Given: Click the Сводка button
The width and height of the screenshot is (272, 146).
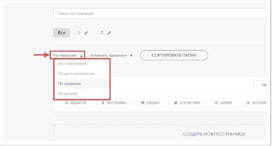Looking at the screenshot, I should [x=150, y=103].
